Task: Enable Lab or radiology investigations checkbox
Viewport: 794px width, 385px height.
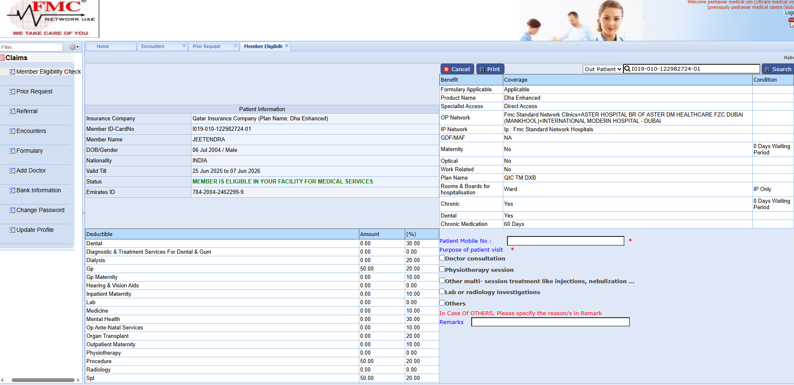Action: [x=442, y=292]
